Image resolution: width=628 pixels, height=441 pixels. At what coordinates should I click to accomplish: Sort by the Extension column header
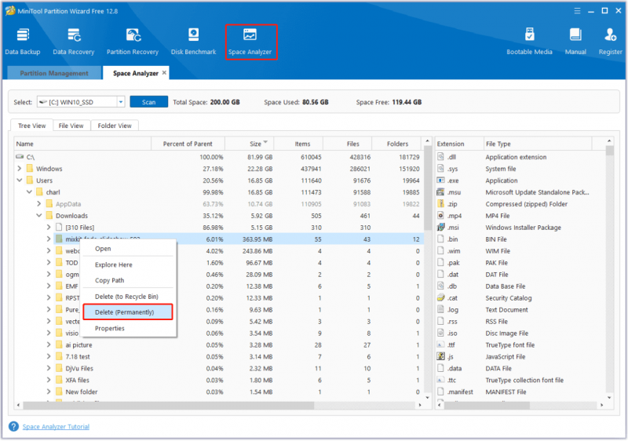459,144
